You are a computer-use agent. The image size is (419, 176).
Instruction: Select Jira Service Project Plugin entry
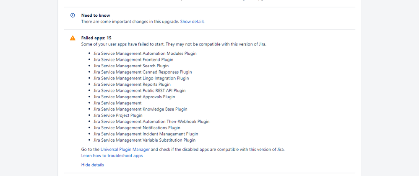pos(118,115)
